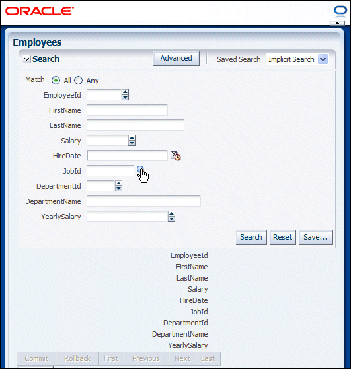Select the All match radio button
The height and width of the screenshot is (369, 351).
(x=56, y=81)
